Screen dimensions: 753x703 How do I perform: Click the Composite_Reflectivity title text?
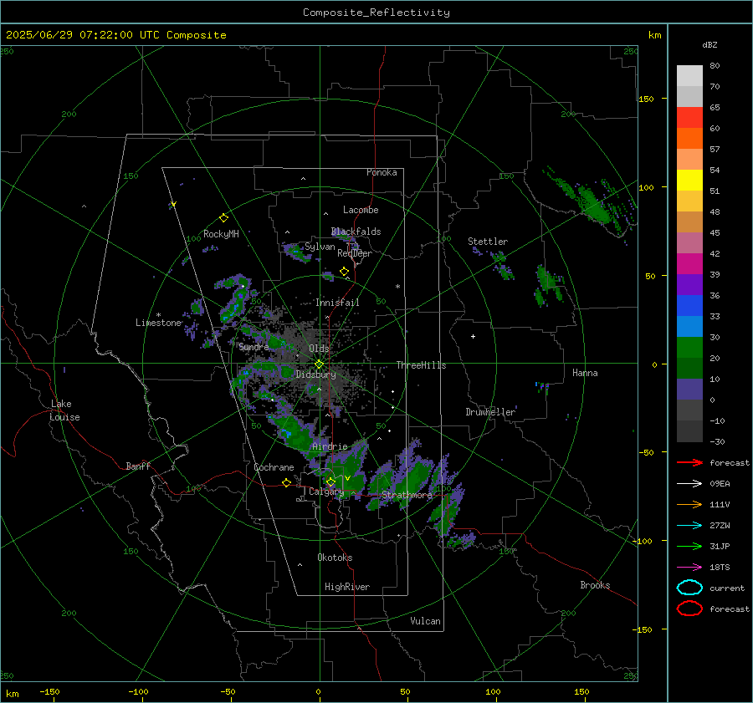point(376,13)
